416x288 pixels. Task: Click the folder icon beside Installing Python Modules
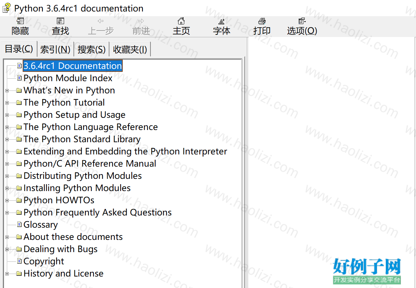(x=19, y=188)
